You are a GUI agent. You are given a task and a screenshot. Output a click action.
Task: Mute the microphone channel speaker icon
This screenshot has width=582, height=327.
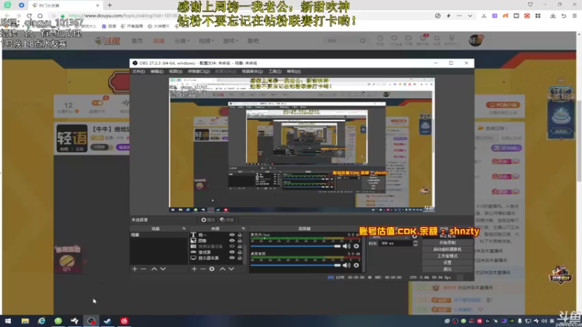pos(347,246)
